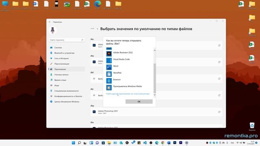Click the app list scrollbar down arrow
This screenshot has width=260, height=146.
pyautogui.click(x=154, y=95)
